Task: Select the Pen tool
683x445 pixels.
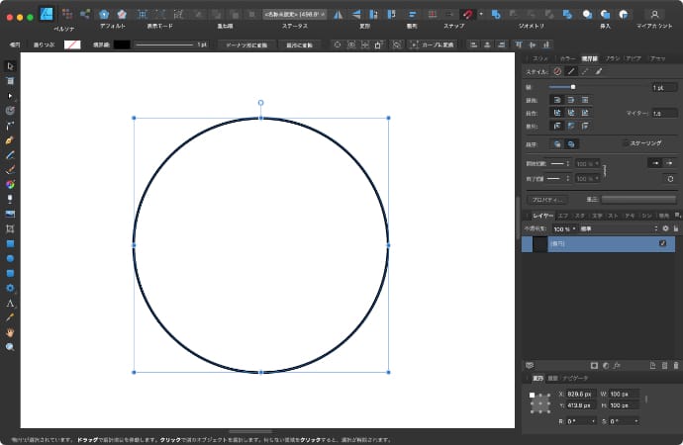Action: [x=10, y=140]
